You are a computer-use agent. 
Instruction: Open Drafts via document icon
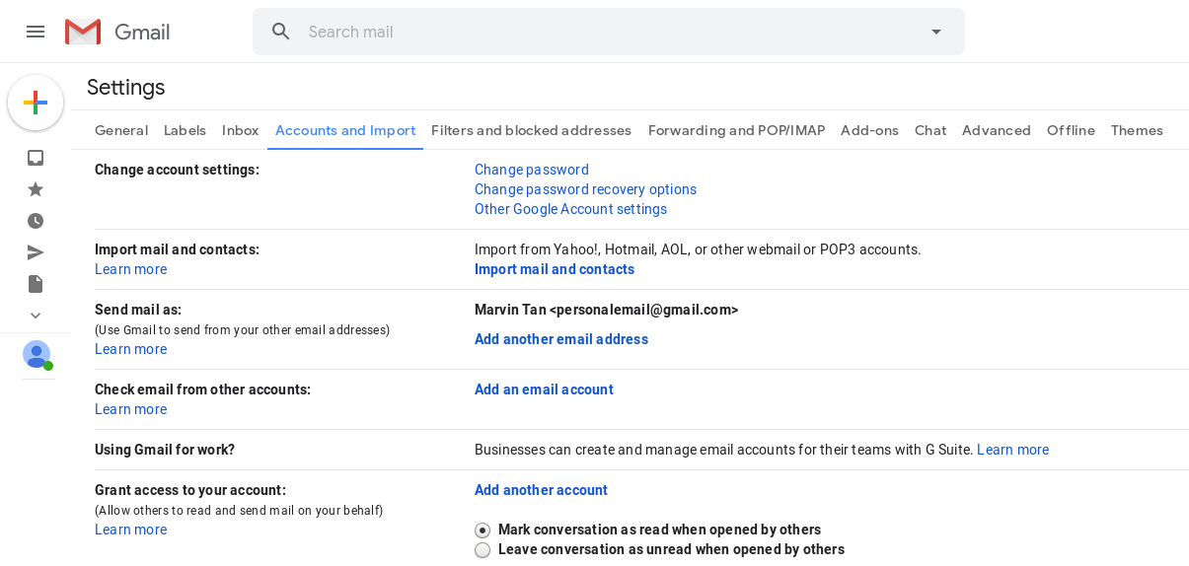click(36, 284)
